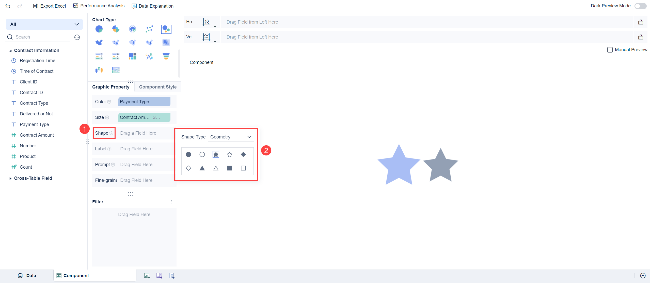
Task: Click the Search fields input box
Action: pyautogui.click(x=38, y=37)
